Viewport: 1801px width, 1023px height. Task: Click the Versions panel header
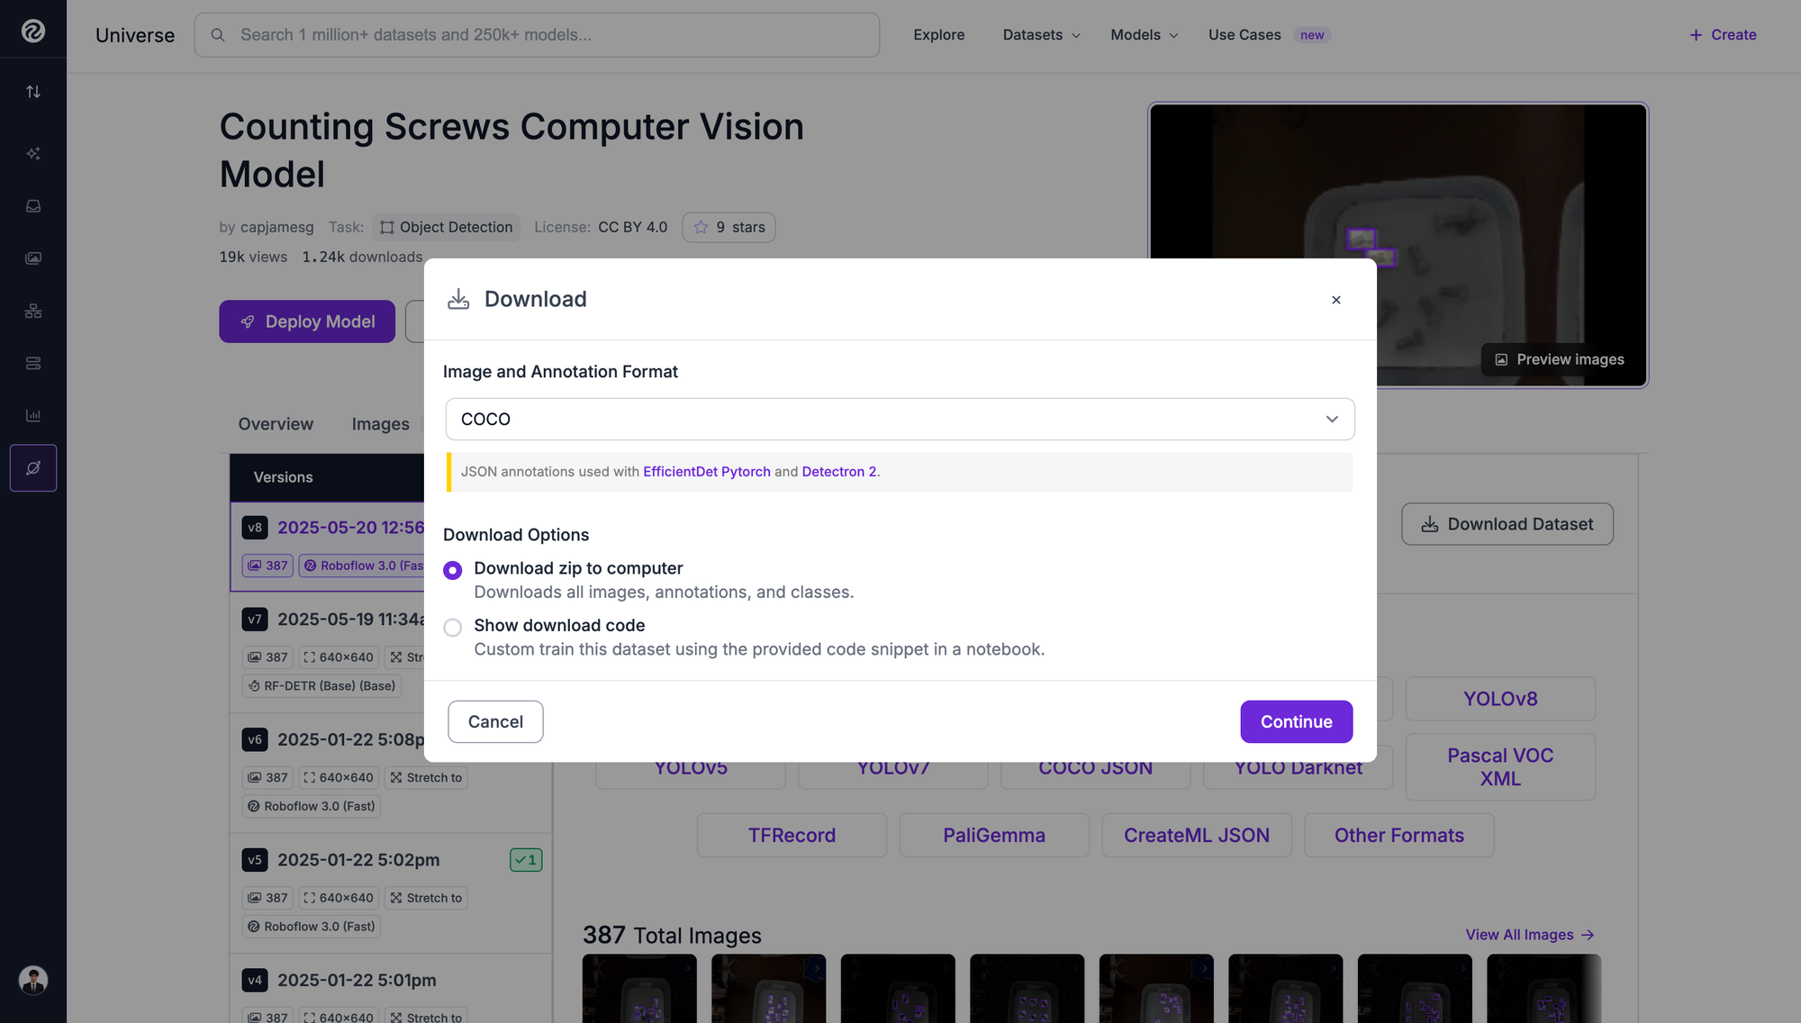[x=328, y=477]
